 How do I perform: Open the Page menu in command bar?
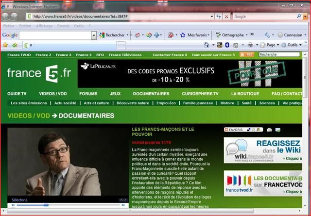[270, 45]
